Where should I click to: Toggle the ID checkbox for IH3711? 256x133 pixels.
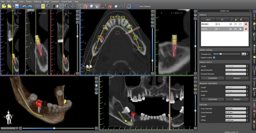(x=217, y=29)
